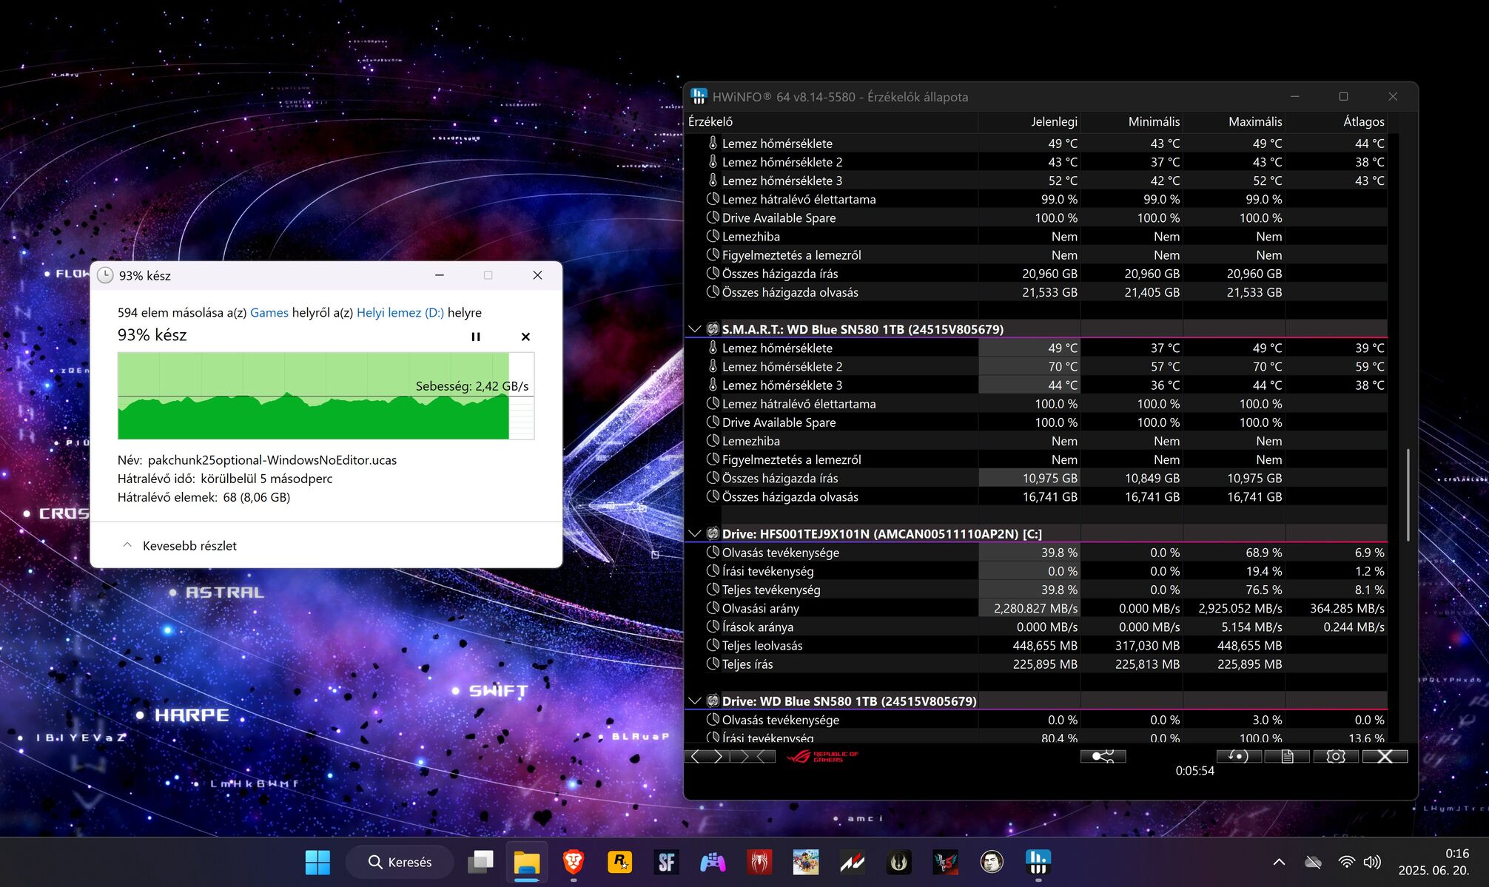Collapse details with Kevesebb részlet
The height and width of the screenshot is (887, 1489).
pyautogui.click(x=180, y=545)
